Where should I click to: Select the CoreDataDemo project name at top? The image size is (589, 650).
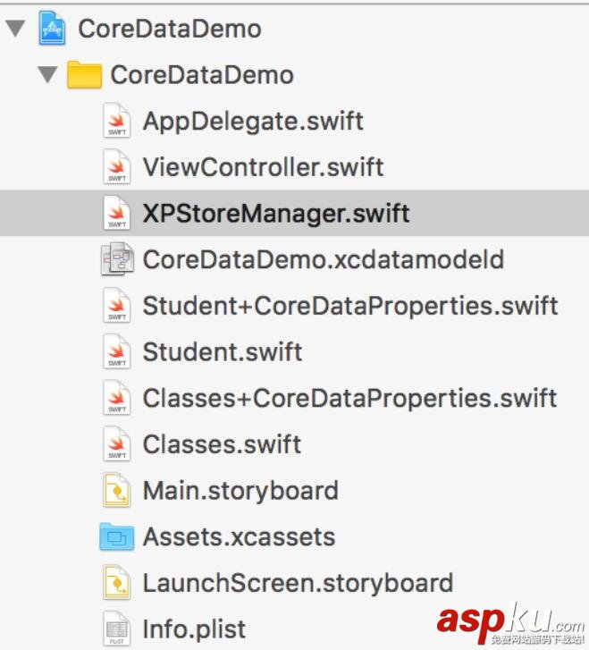pyautogui.click(x=170, y=29)
